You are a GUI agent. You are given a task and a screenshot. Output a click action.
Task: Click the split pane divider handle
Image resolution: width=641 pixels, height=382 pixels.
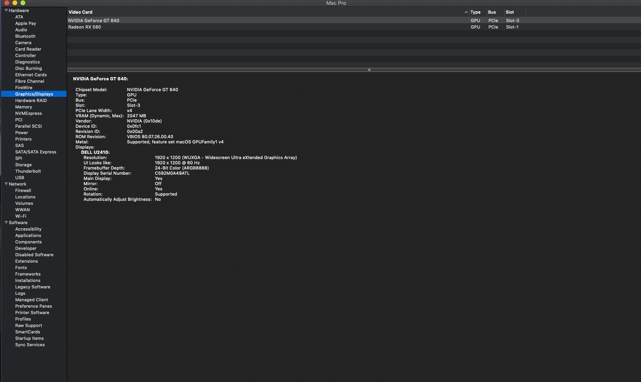(369, 70)
